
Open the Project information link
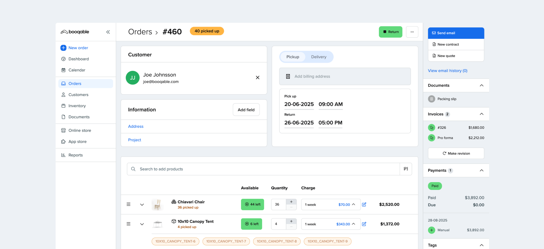coord(135,140)
